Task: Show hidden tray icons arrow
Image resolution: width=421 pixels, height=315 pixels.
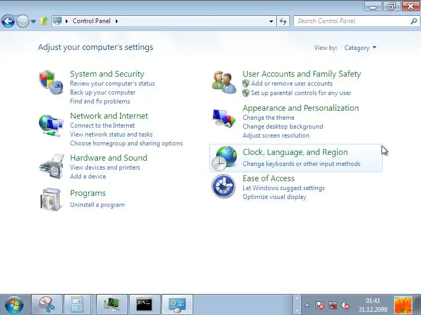Action: pos(307,305)
